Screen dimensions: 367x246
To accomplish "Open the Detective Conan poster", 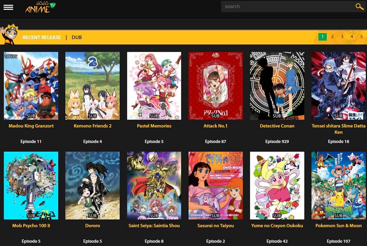I will 277,86.
